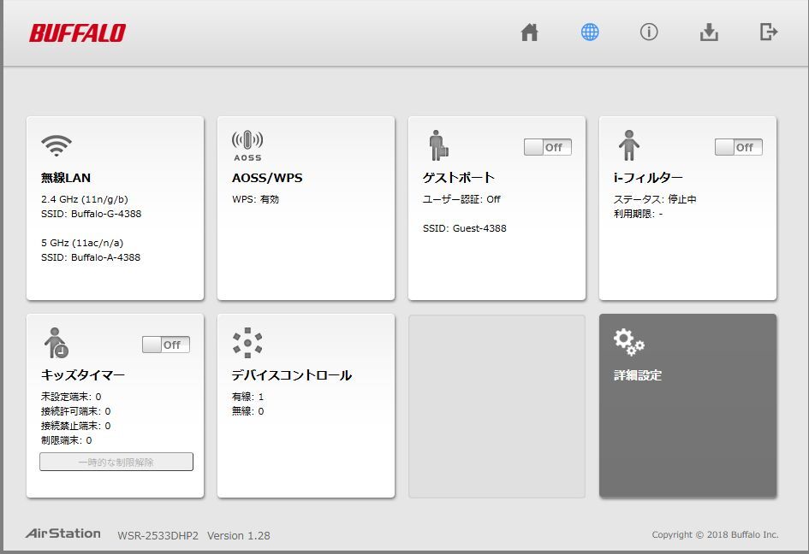Enable the ゲストポート toggle switch
Image resolution: width=809 pixels, height=554 pixels.
point(548,147)
